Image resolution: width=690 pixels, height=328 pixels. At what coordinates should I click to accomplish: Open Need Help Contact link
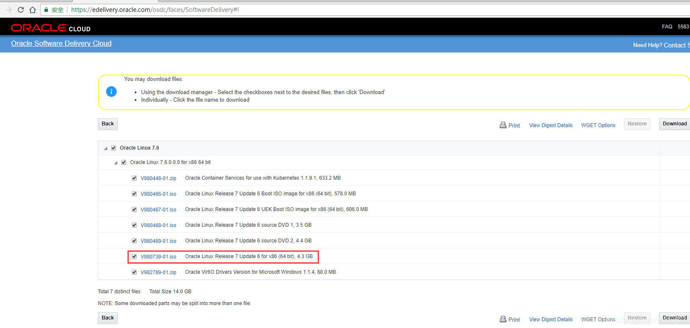661,45
